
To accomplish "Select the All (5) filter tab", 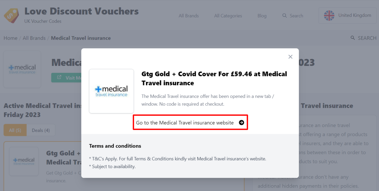I will coord(15,130).
